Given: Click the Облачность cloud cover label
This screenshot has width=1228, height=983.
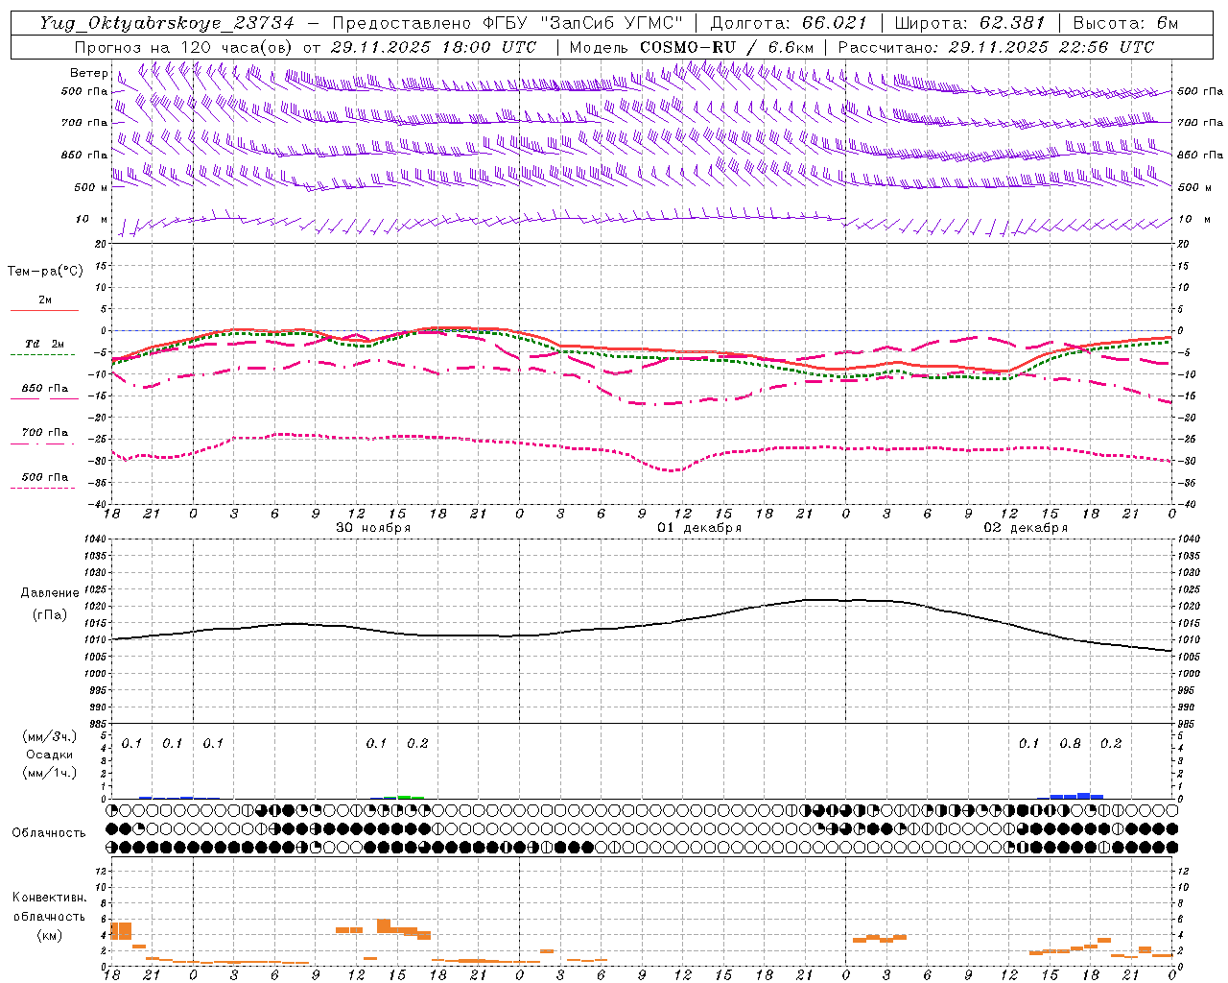Looking at the screenshot, I should [x=49, y=832].
